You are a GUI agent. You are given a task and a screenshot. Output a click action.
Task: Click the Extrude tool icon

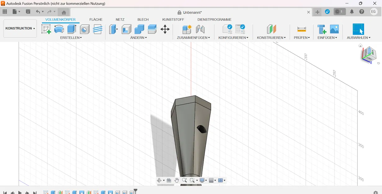[x=72, y=29]
